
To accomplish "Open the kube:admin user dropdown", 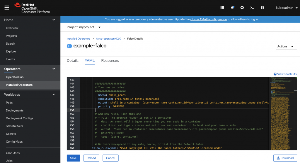I will 287,8.
